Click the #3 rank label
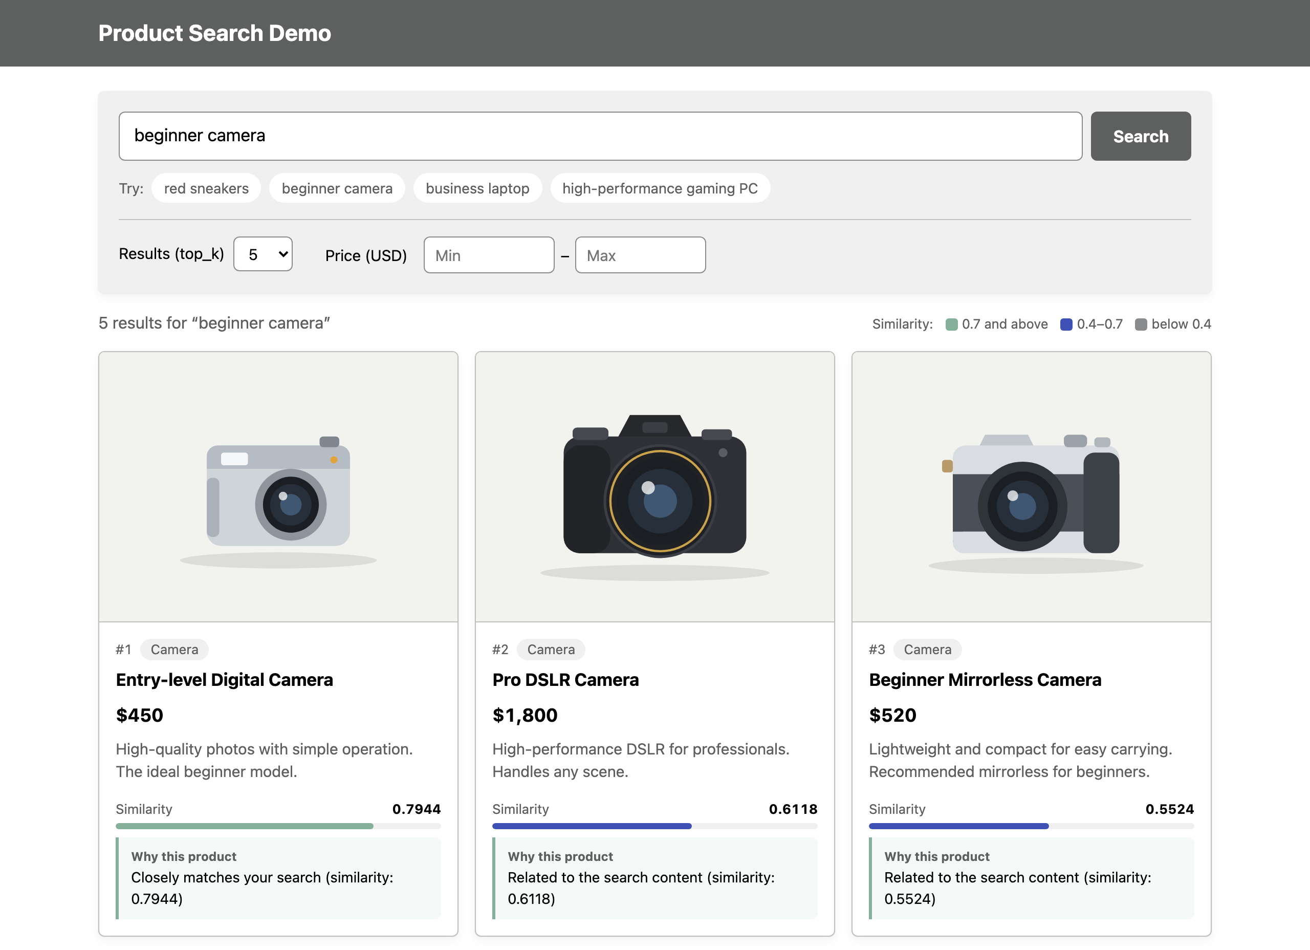The width and height of the screenshot is (1310, 950). (x=877, y=650)
